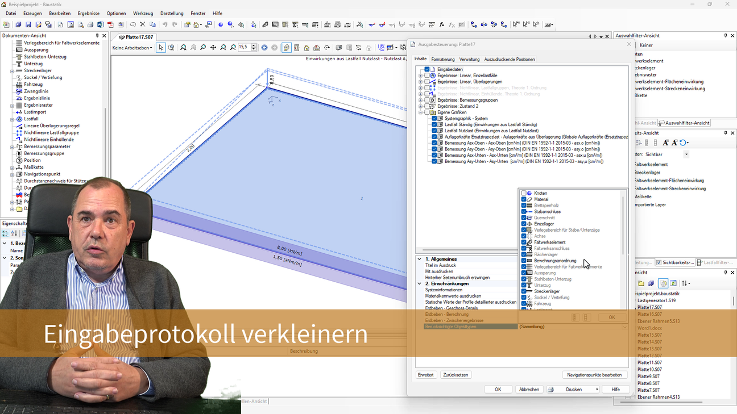Select the arrow pointer tool in view toolbar

161,48
